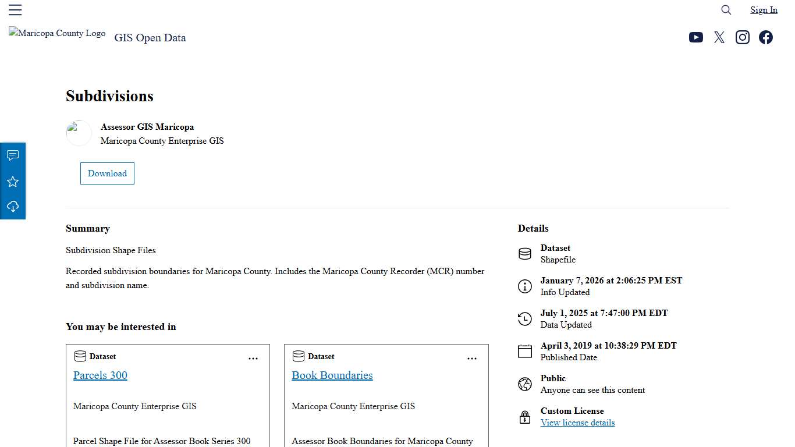
Task: View license details link
Action: [577, 423]
